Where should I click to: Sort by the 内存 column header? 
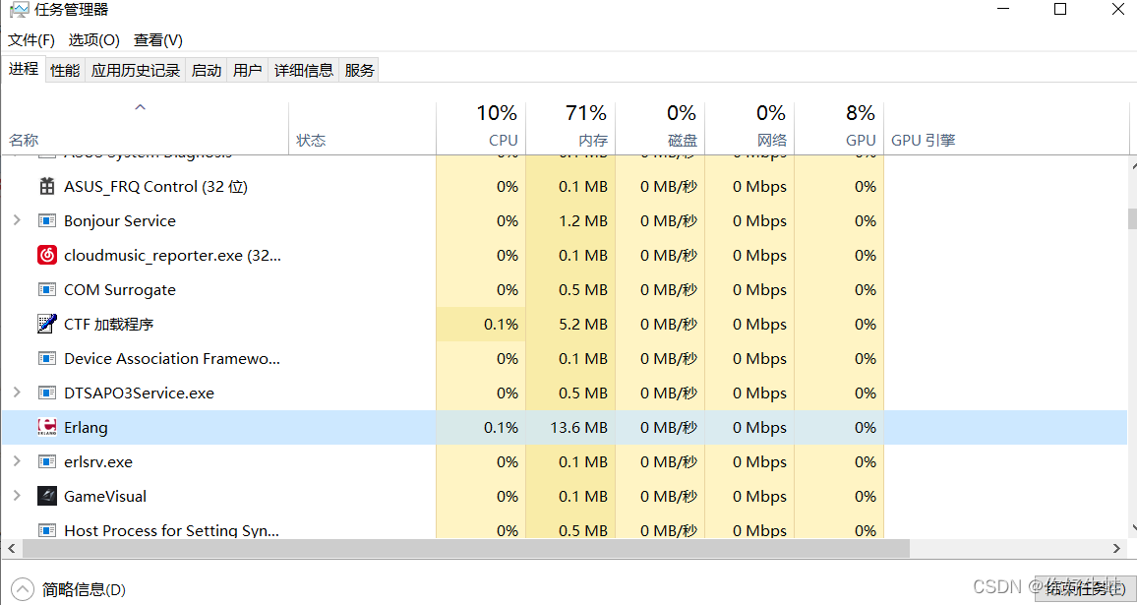(570, 129)
